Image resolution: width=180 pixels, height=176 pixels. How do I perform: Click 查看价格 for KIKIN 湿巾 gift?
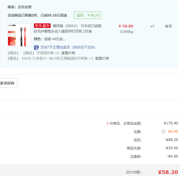coord(102,58)
